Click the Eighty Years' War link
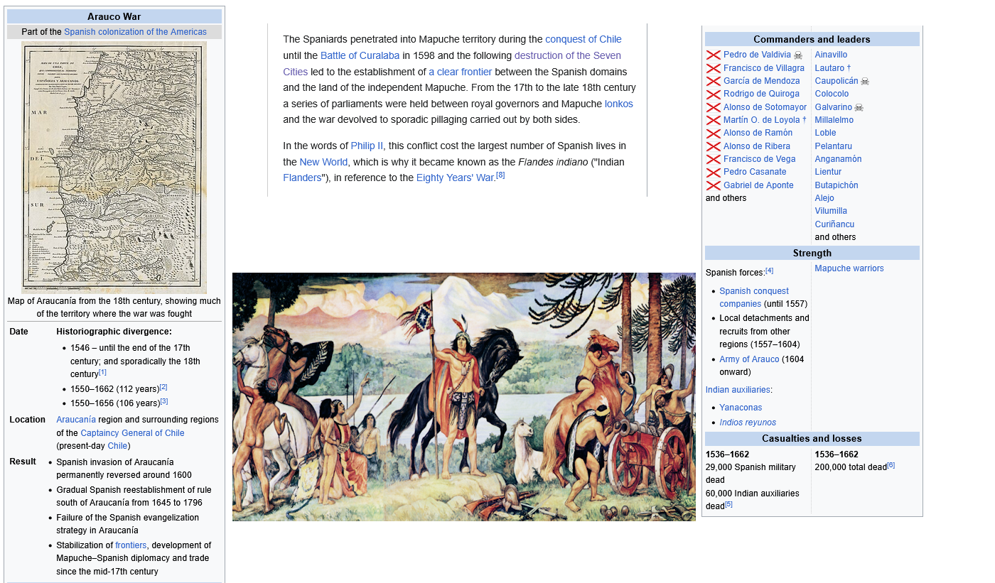The height and width of the screenshot is (583, 995). pyautogui.click(x=455, y=178)
